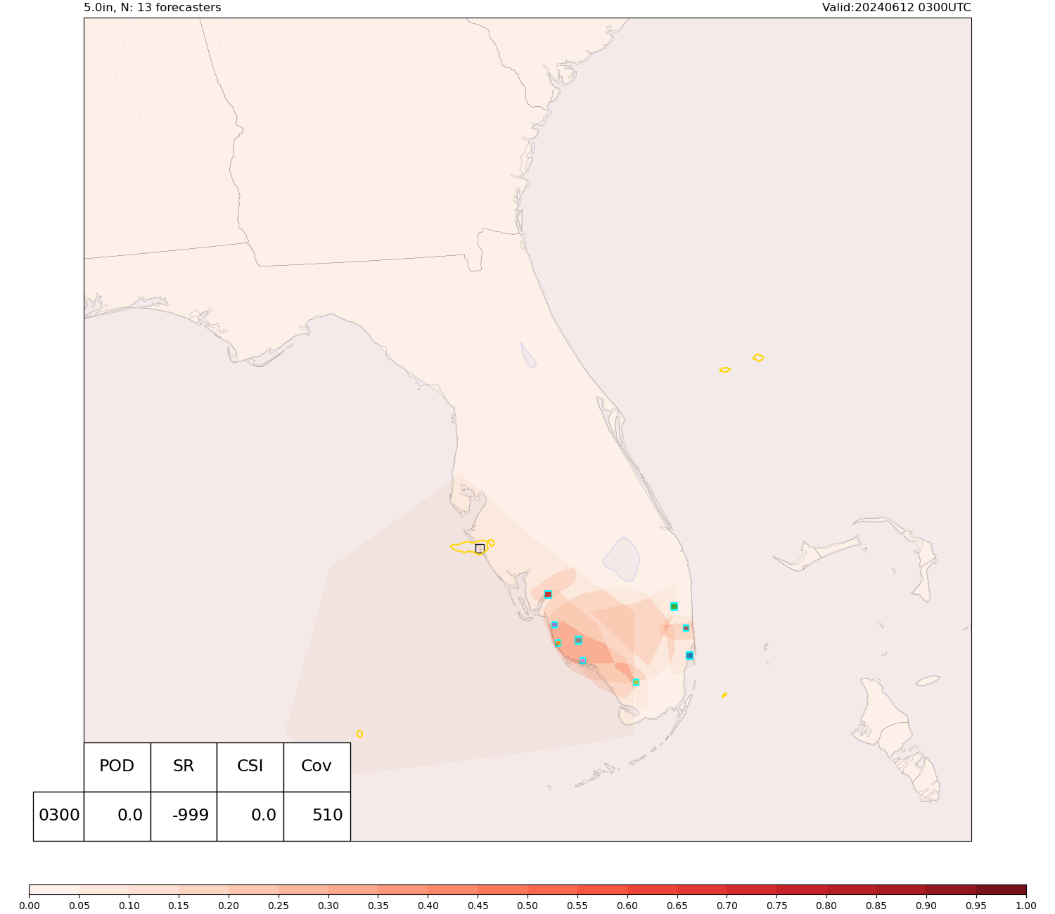Click the 0.75 colorbar tick label
The height and width of the screenshot is (914, 1055).
tap(777, 906)
